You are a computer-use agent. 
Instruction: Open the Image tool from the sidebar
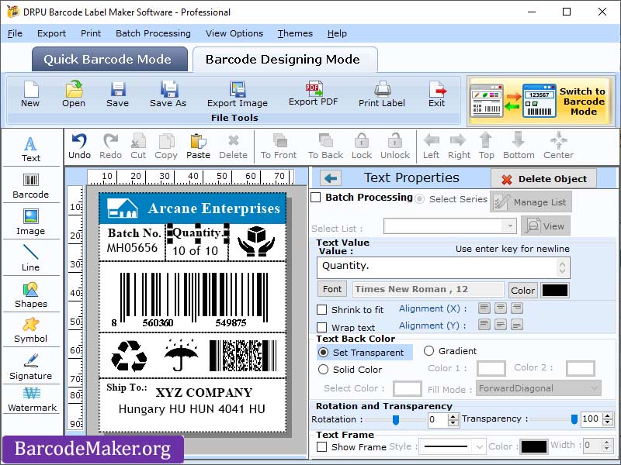pyautogui.click(x=31, y=222)
